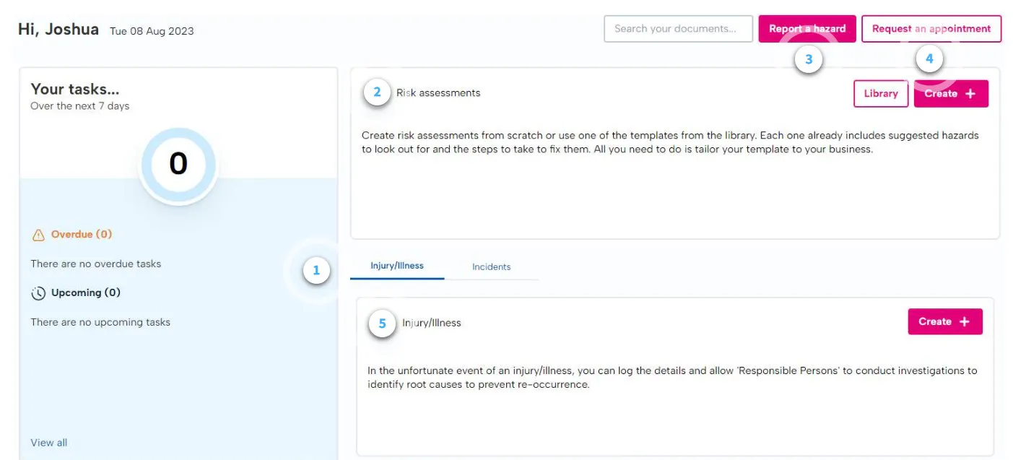This screenshot has height=460, width=1013.
Task: Click the Overdue (0) label
Action: pos(82,234)
